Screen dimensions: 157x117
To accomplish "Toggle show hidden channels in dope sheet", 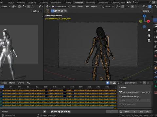I will click(x=111, y=83).
